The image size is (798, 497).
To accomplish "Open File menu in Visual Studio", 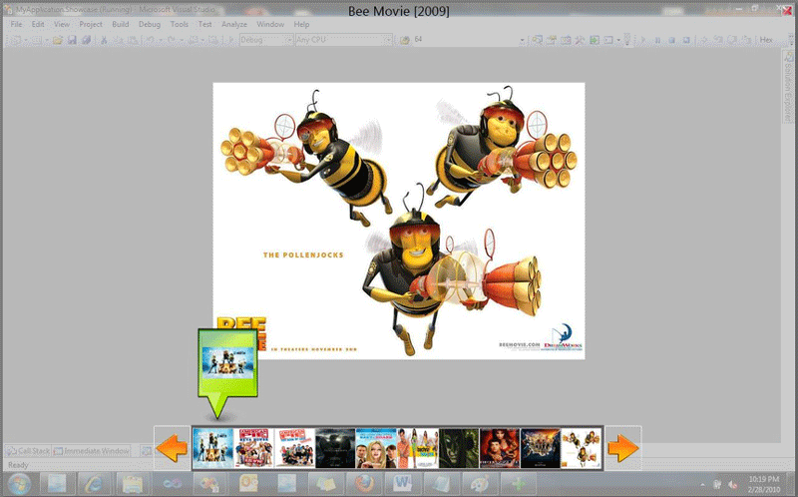I will [16, 24].
